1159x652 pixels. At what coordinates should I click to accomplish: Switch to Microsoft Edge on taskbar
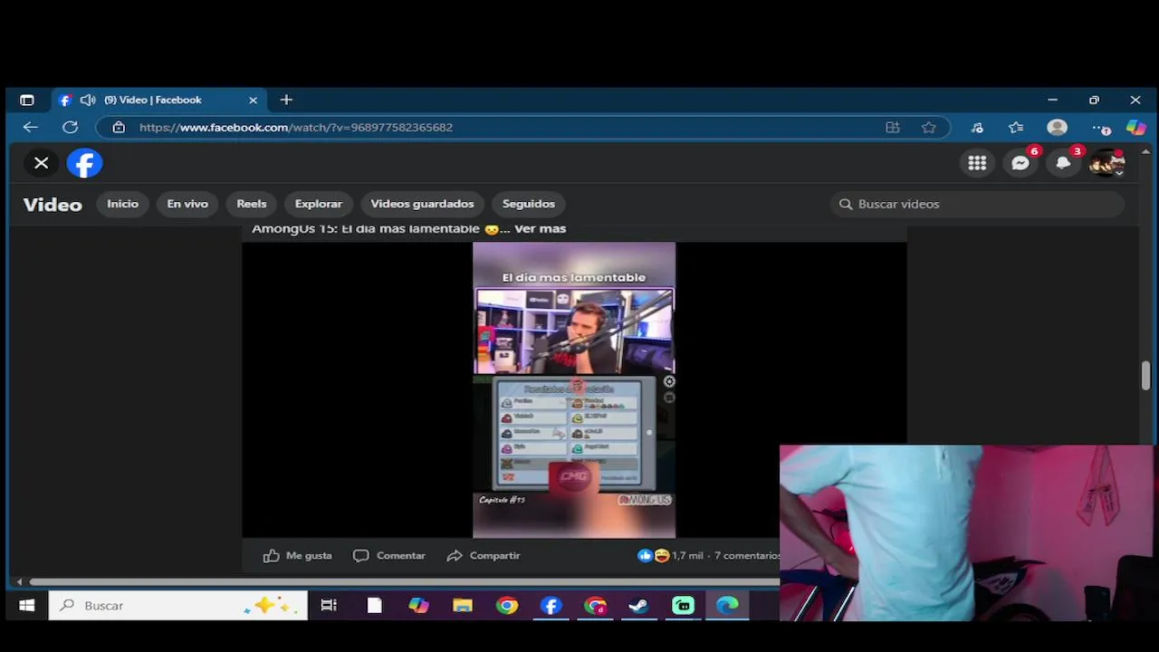pyautogui.click(x=728, y=606)
